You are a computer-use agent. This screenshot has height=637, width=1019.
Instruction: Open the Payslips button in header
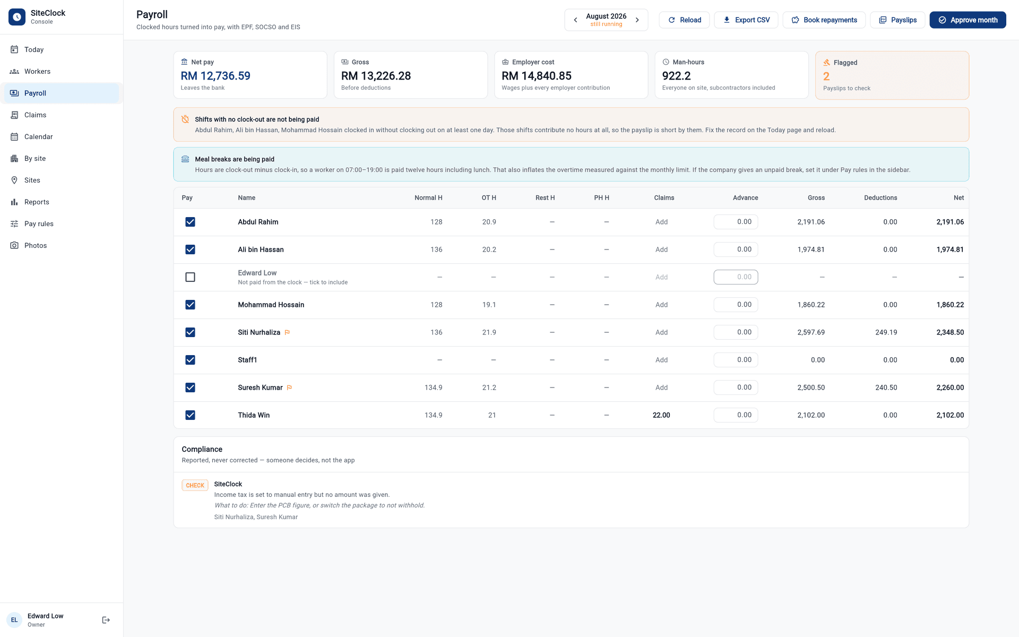point(897,20)
